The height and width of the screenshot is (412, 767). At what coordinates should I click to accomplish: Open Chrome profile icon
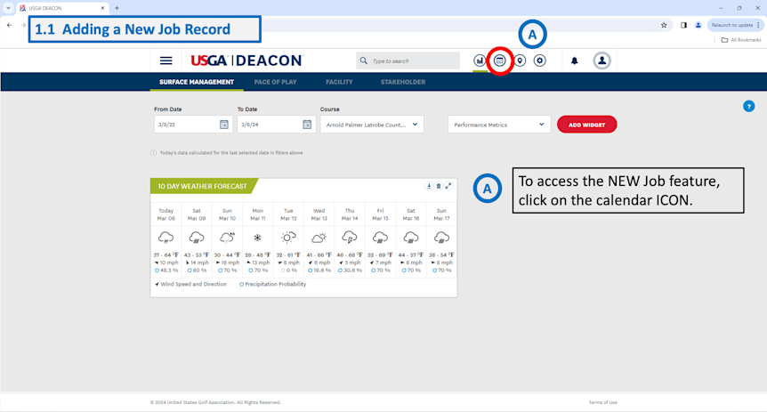(698, 25)
